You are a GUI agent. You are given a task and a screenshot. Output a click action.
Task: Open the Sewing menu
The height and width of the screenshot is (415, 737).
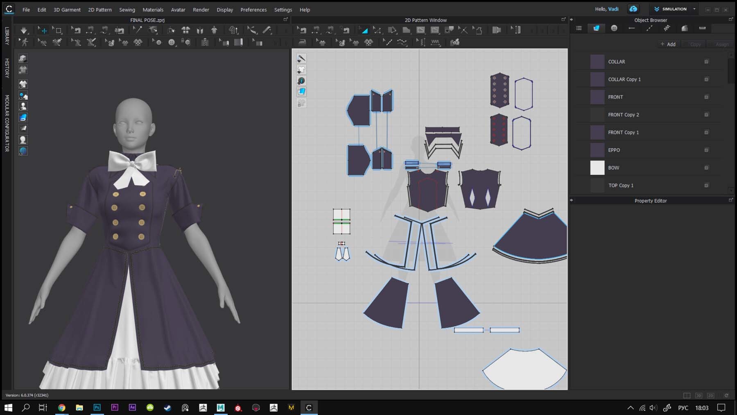coord(127,9)
